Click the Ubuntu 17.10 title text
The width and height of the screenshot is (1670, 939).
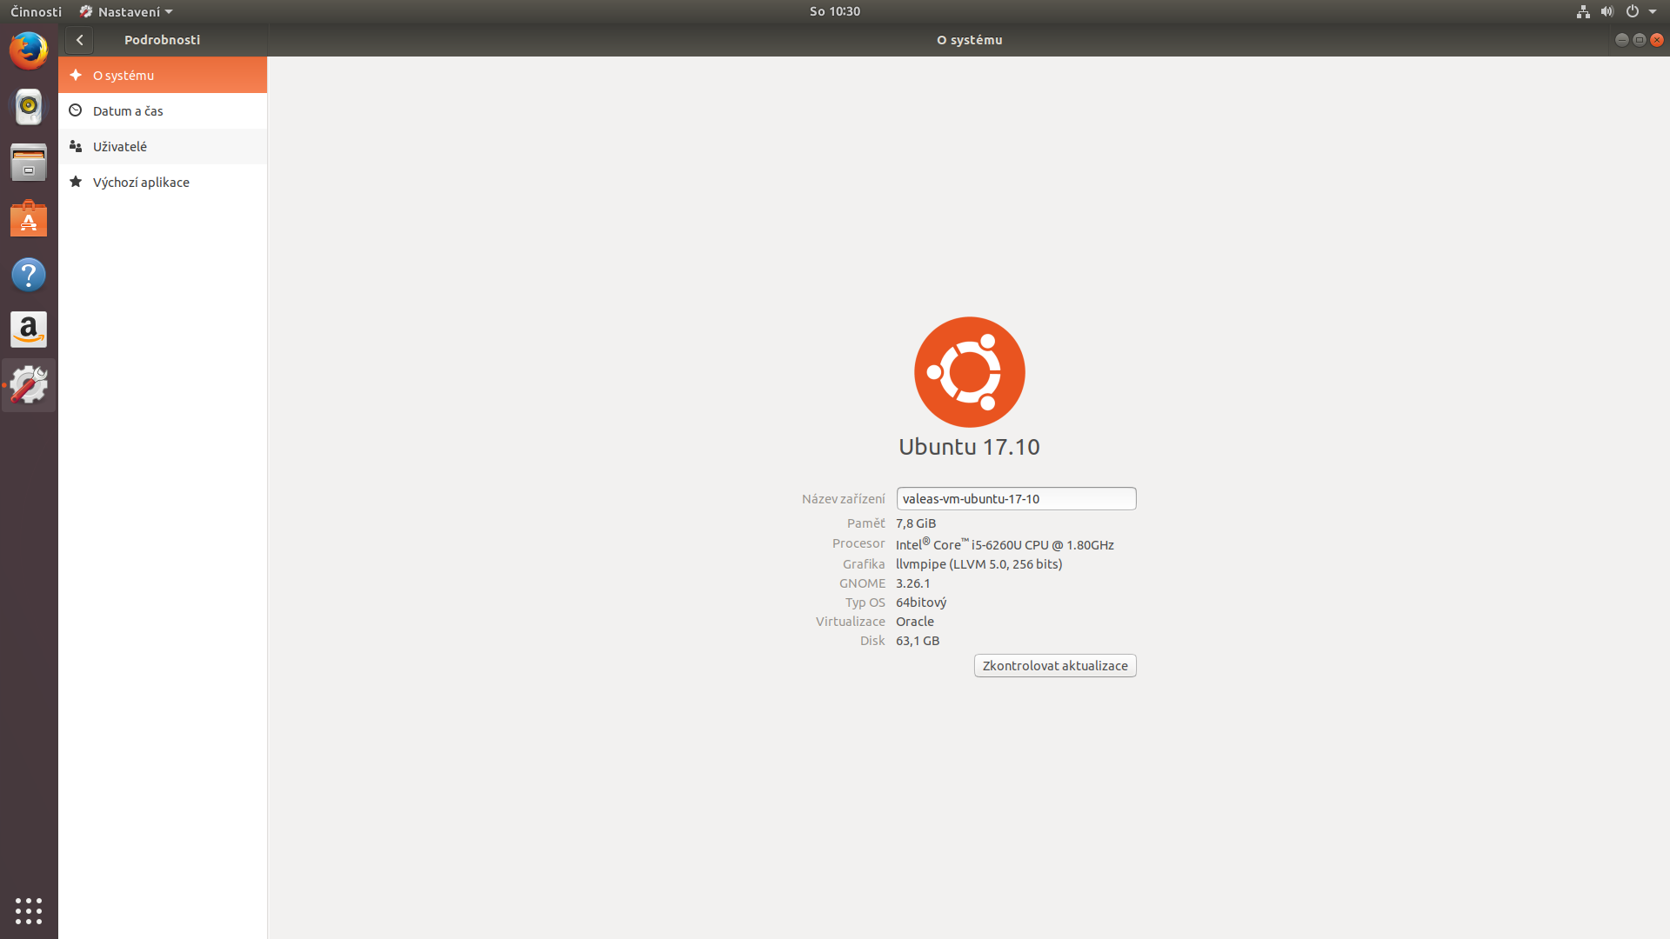click(x=970, y=447)
